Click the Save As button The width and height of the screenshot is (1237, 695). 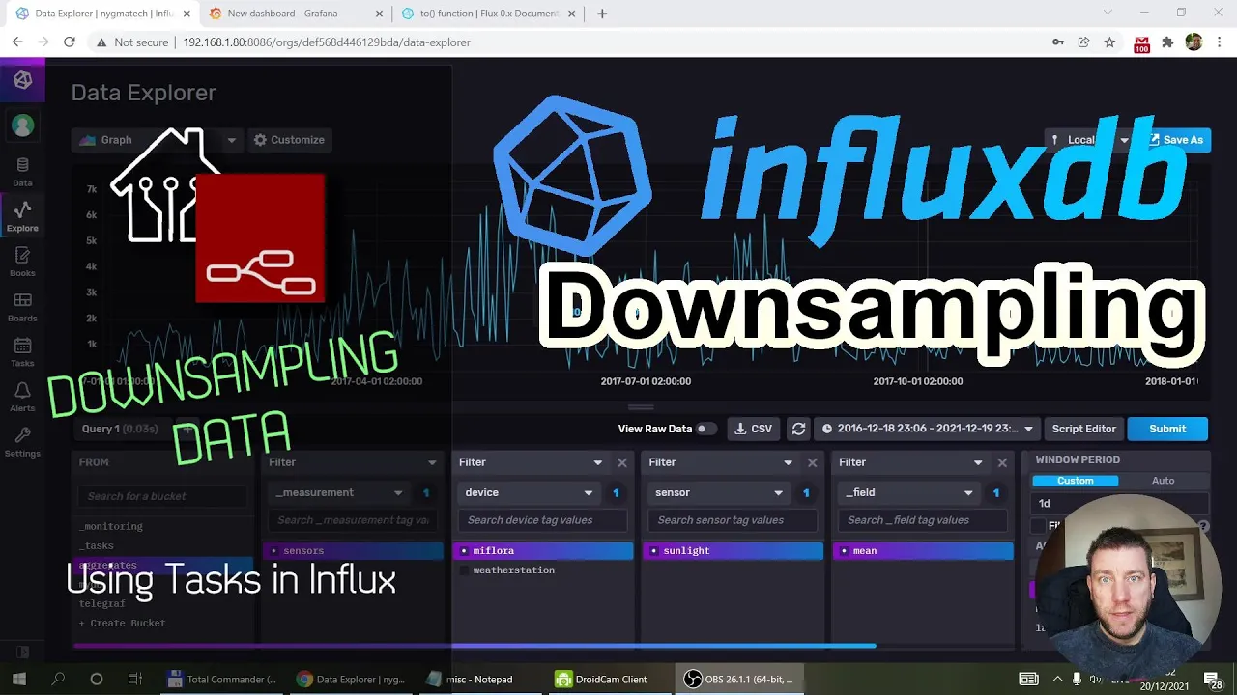(x=1174, y=140)
